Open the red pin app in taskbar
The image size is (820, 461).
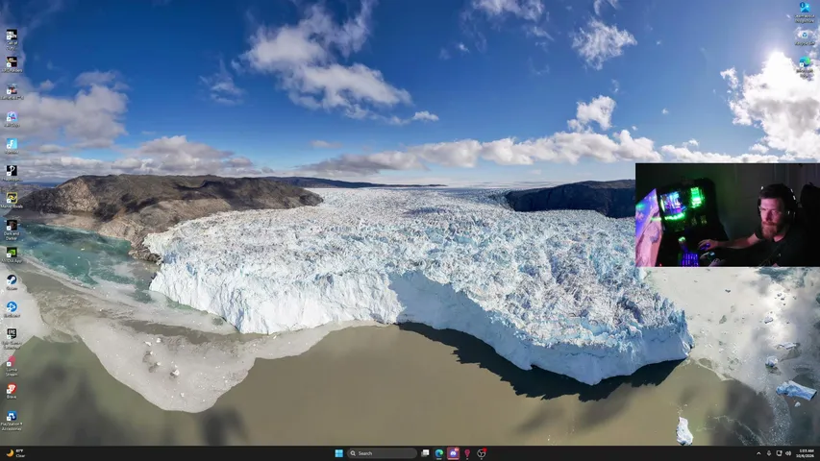467,453
